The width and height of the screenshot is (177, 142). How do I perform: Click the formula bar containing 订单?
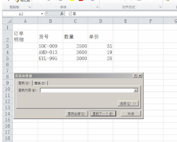coord(121,14)
